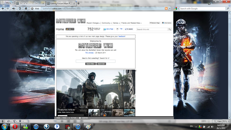
Task: Open Windows Live Messenger from taskbar
Action: coord(26,127)
